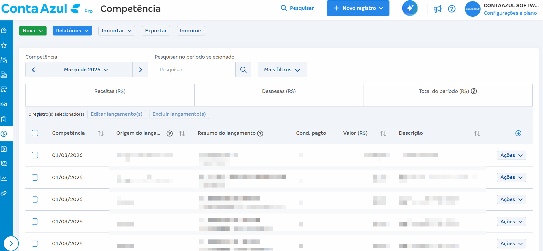Open the favorites star sidebar icon
The width and height of the screenshot is (543, 251).
(4, 45)
